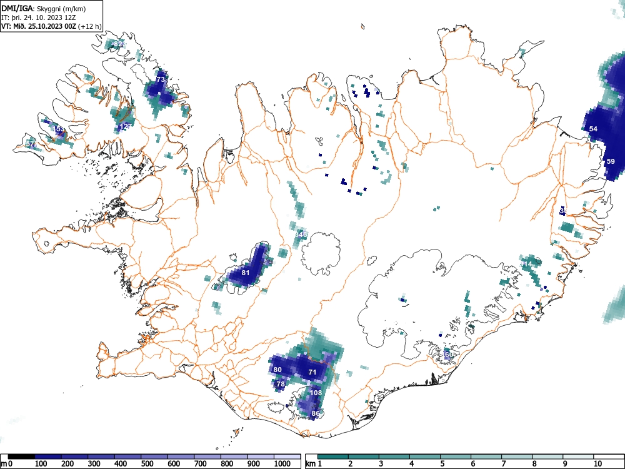The height and width of the screenshot is (469, 625).
Task: Select the white swatch ending the km legend
Action: pyautogui.click(x=607, y=456)
